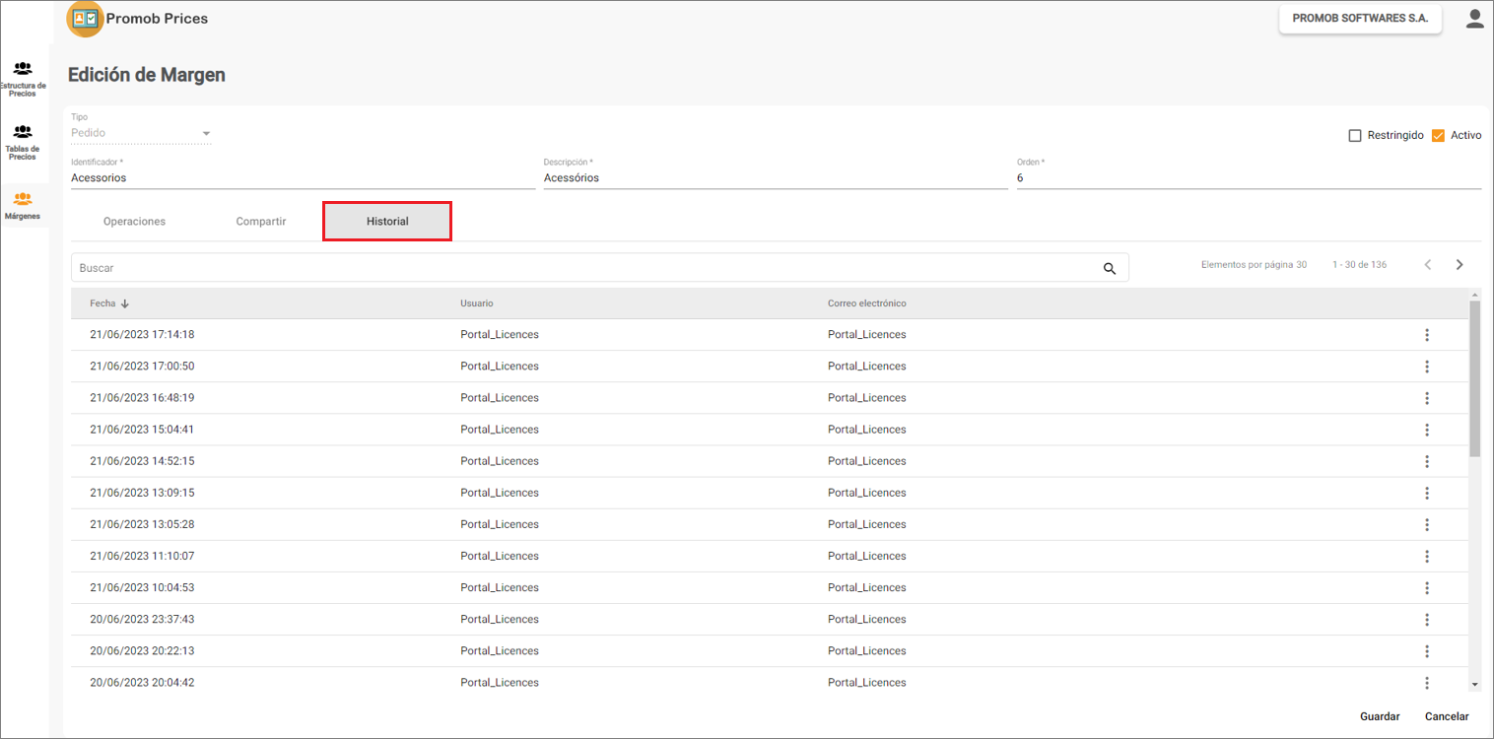Focus the Buscar search field
Viewport: 1494px width, 739px height.
(x=599, y=268)
